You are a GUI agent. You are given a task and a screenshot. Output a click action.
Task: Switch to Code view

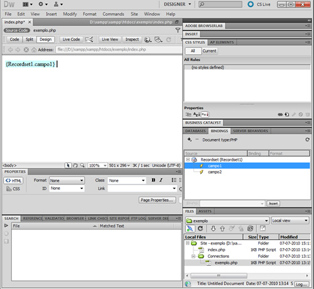[x=14, y=40]
